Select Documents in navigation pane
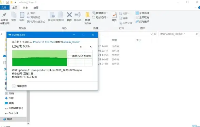Image resolution: width=200 pixels, height=127 pixels. pyautogui.click(x=11, y=94)
